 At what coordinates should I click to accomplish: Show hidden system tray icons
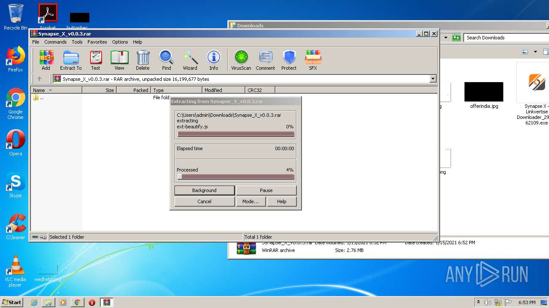pyautogui.click(x=478, y=302)
